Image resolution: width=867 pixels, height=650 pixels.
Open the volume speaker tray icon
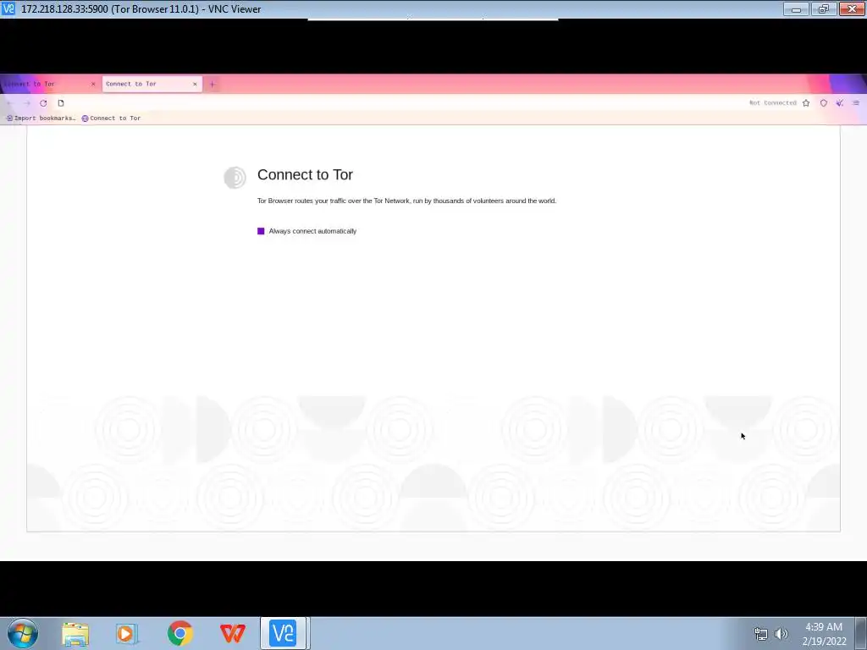click(781, 634)
